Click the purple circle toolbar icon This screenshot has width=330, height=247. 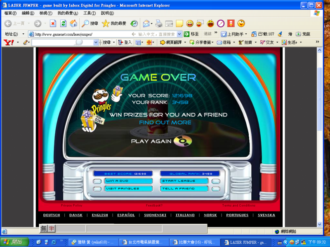tap(221, 23)
